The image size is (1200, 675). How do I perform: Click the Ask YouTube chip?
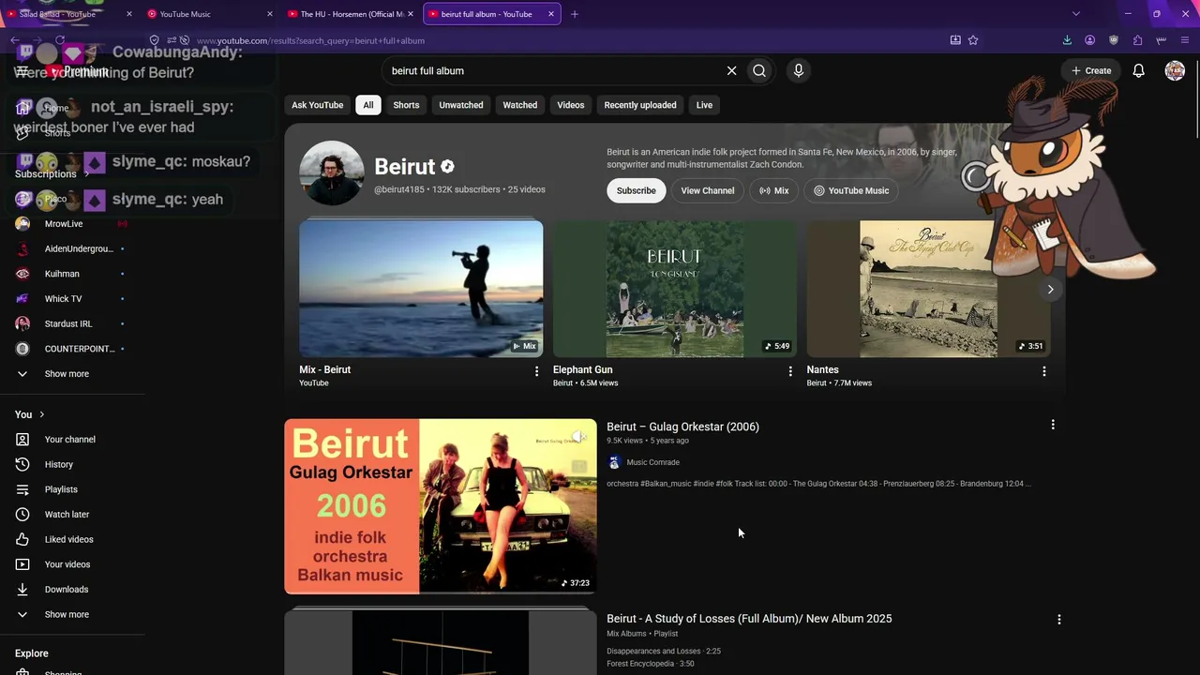[x=317, y=105]
